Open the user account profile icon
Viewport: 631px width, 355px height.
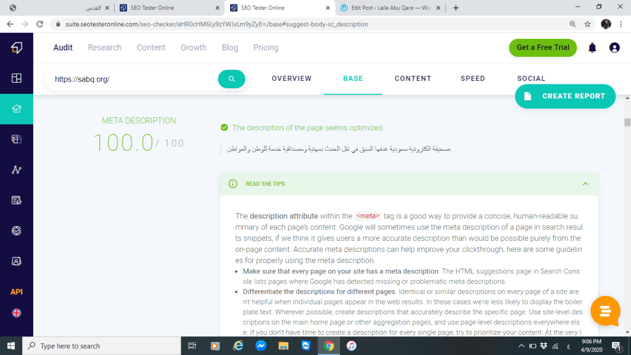tap(614, 48)
